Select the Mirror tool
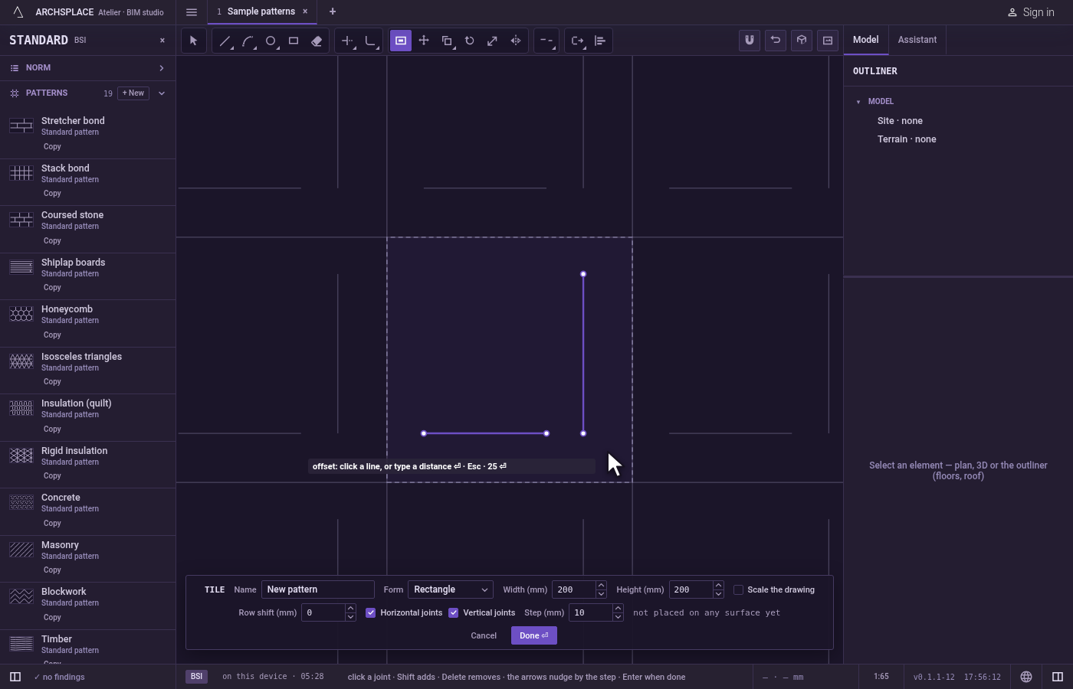Viewport: 1073px width, 689px height. 516,41
